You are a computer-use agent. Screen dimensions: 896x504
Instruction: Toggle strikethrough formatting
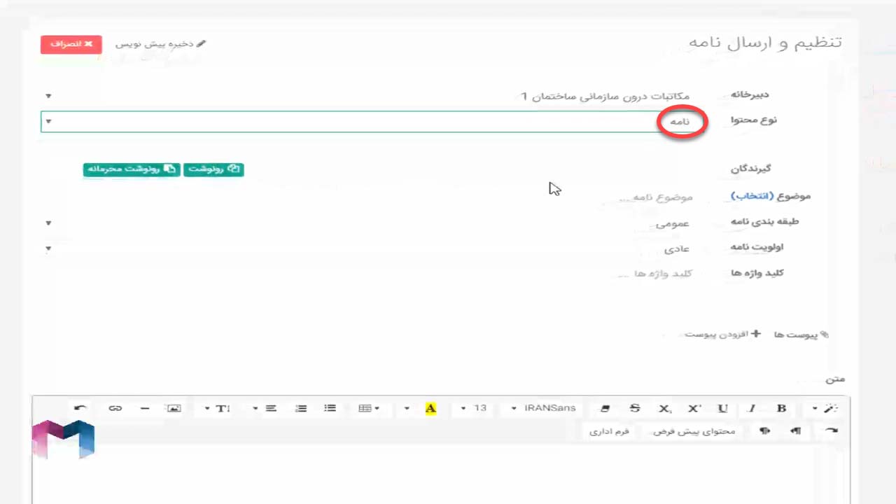[635, 408]
